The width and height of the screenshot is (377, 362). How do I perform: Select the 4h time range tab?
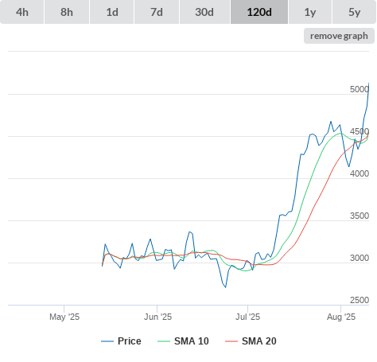click(22, 12)
